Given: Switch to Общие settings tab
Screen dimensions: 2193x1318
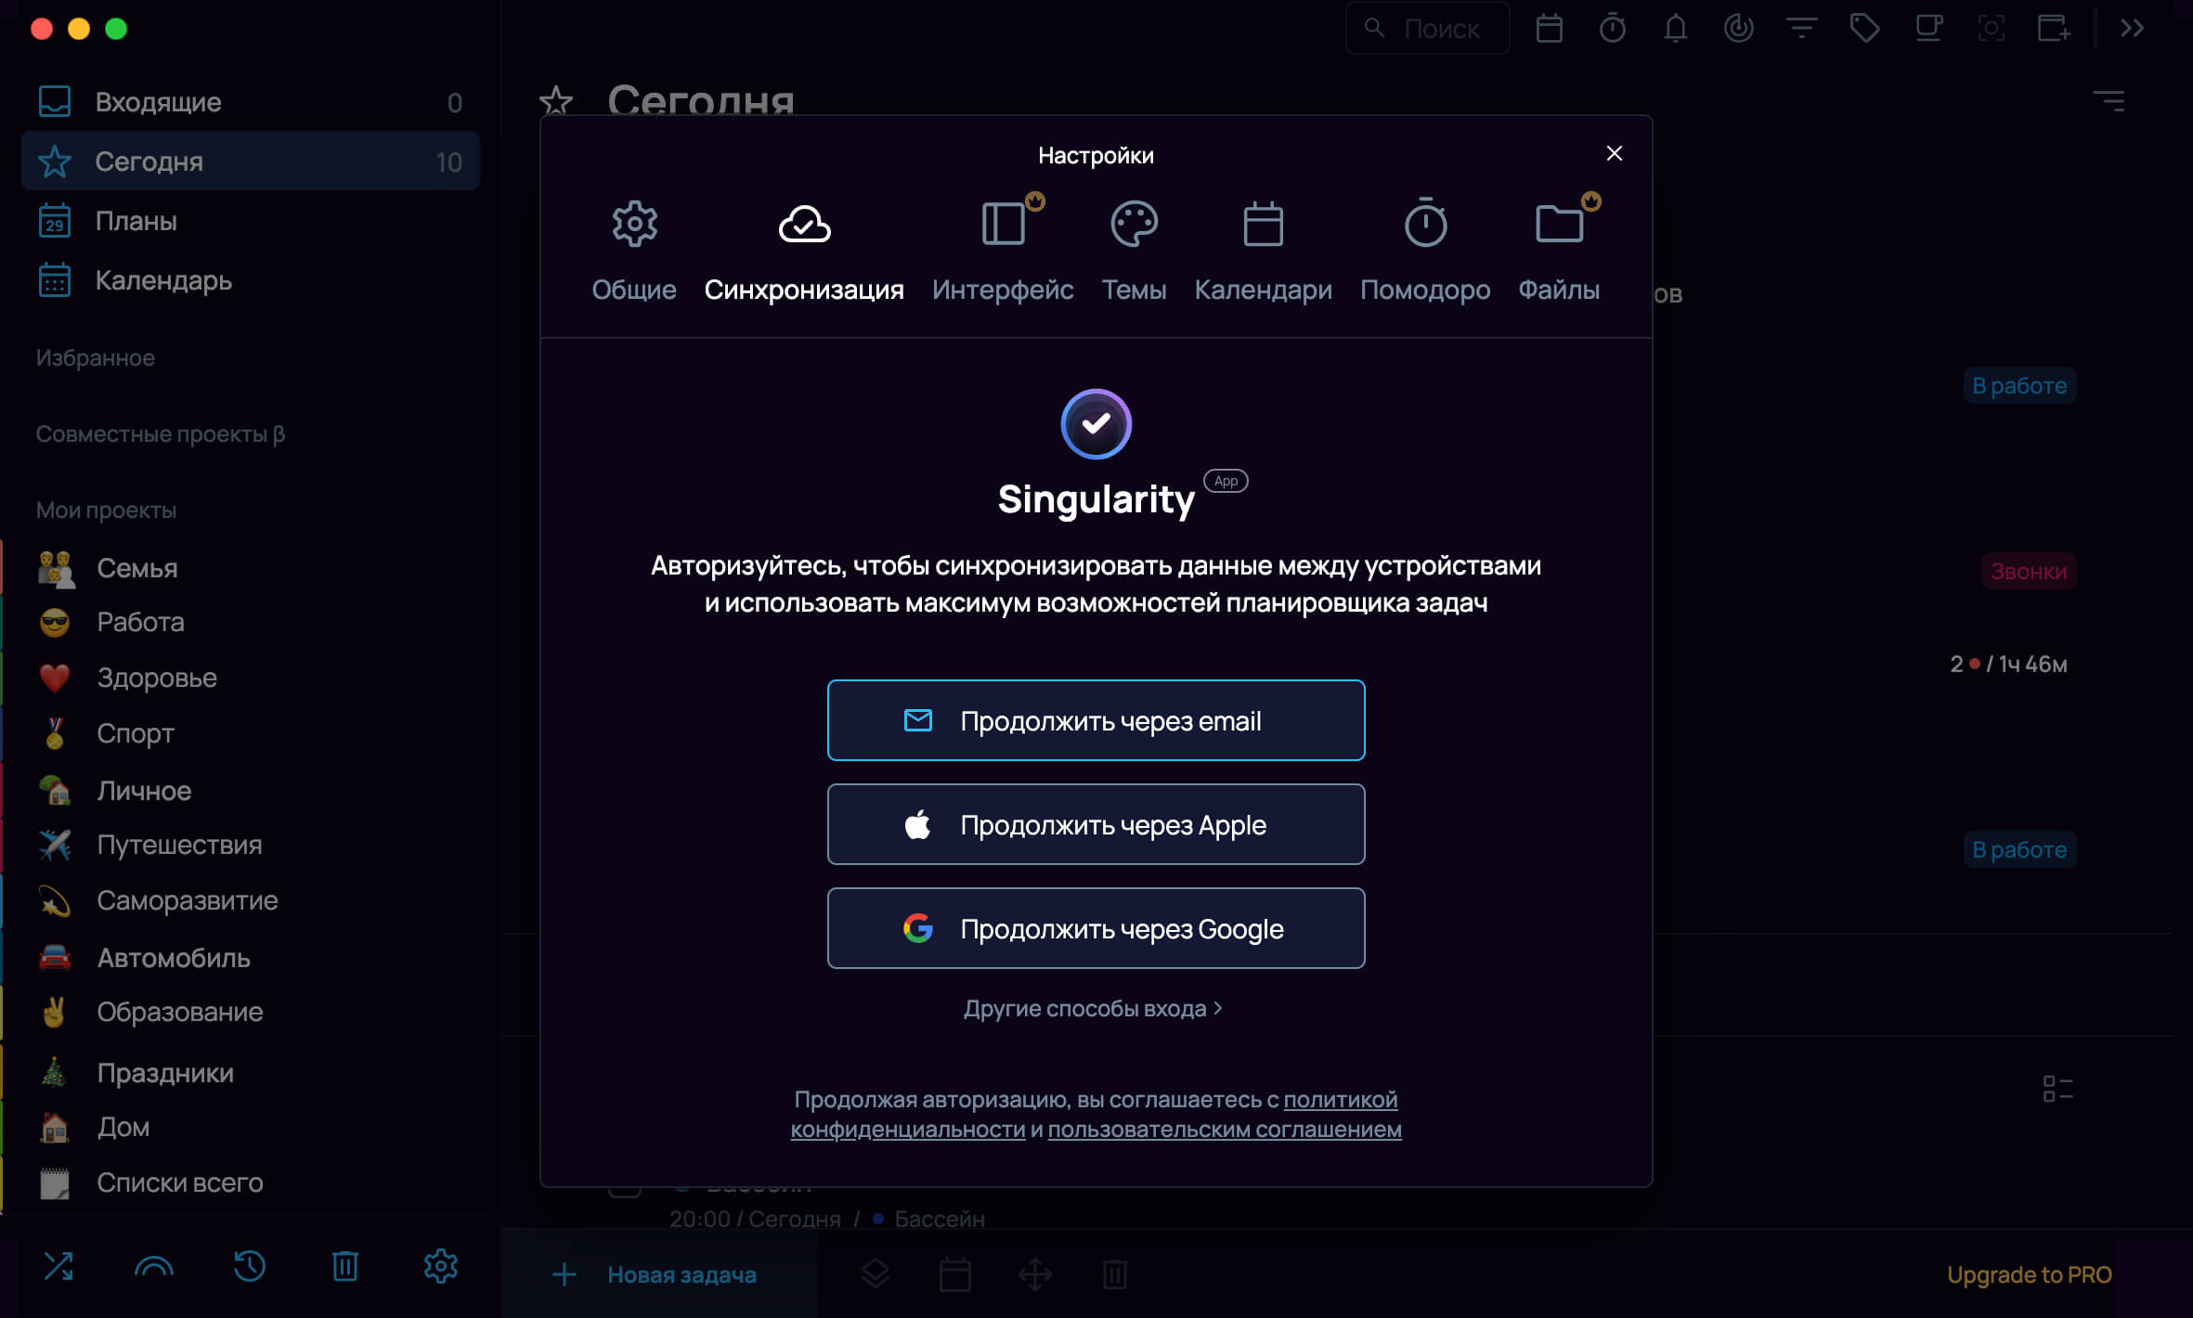Looking at the screenshot, I should pyautogui.click(x=634, y=251).
